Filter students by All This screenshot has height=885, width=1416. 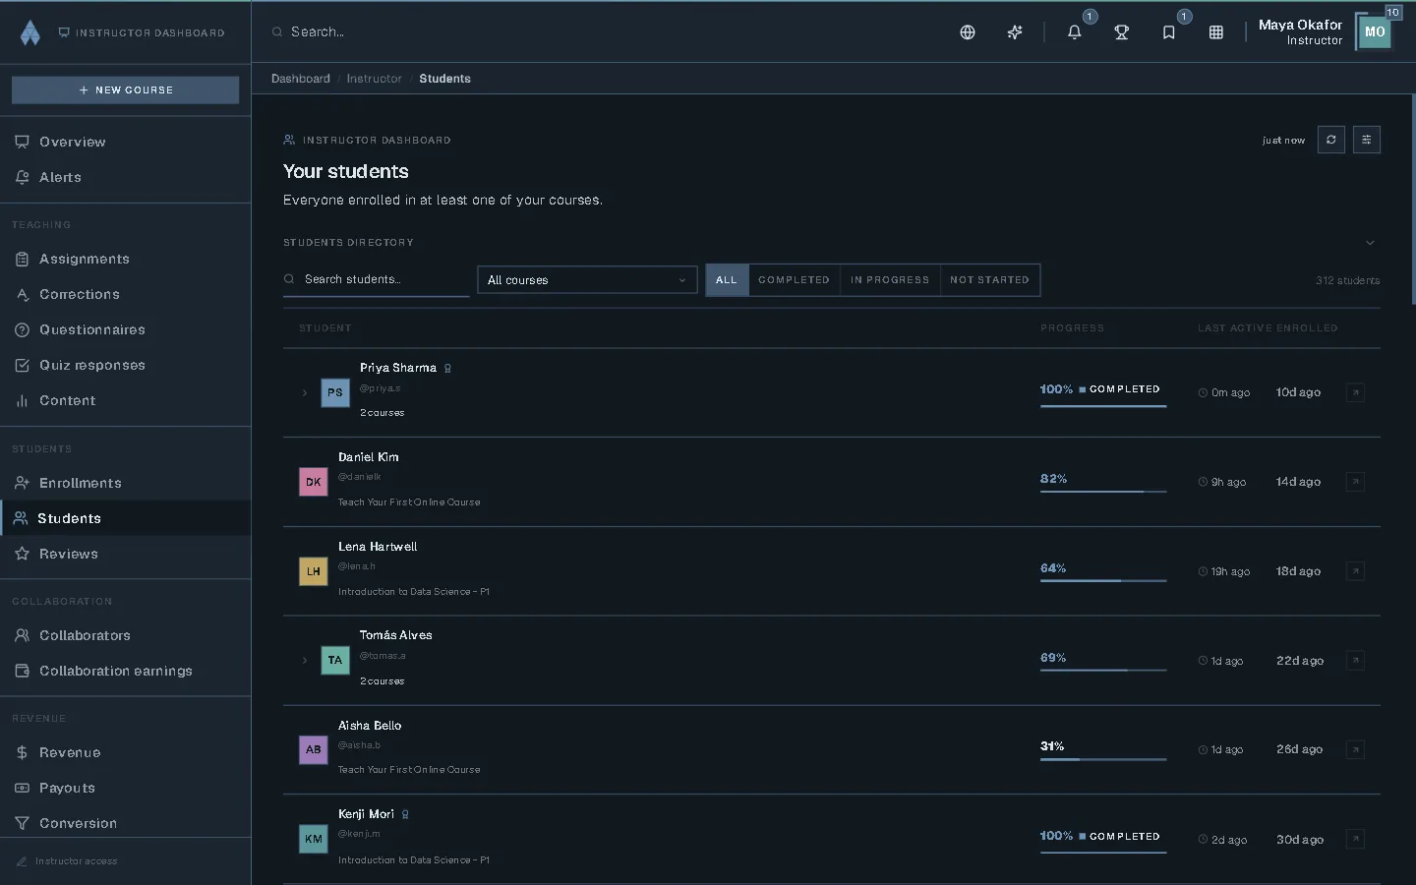tap(727, 280)
